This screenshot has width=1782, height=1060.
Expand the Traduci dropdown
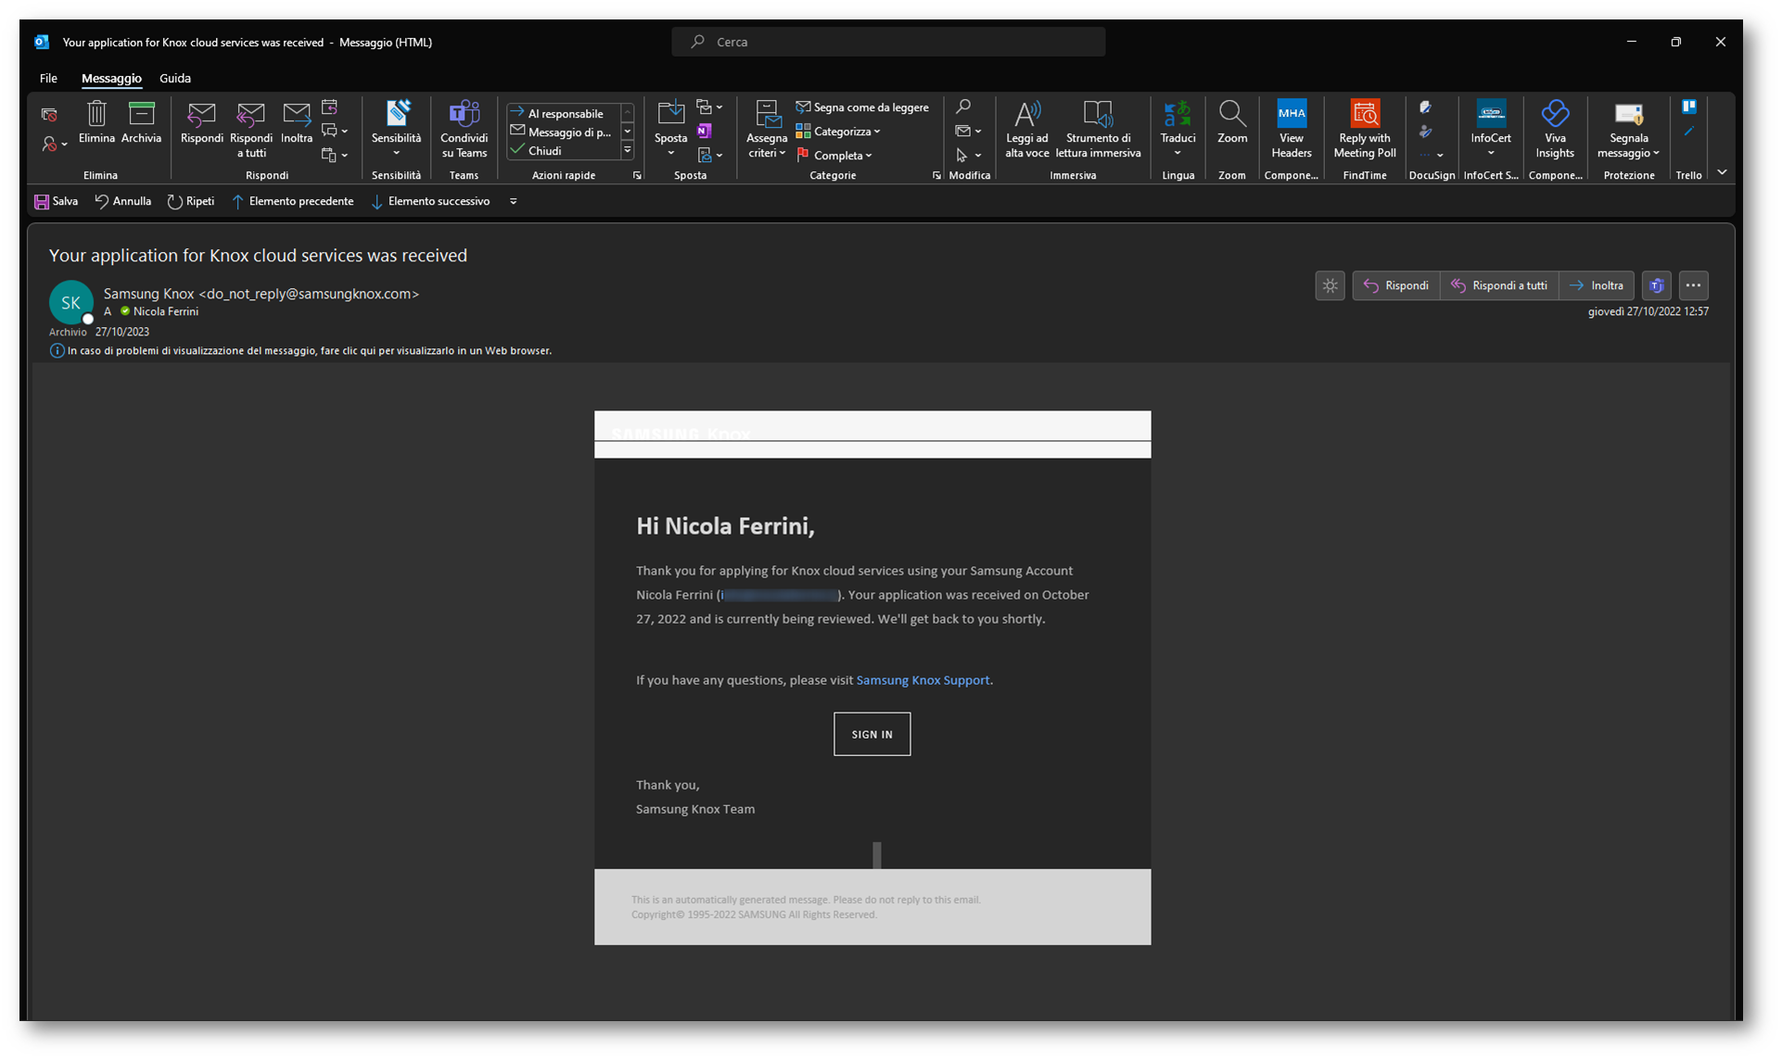tap(1177, 154)
